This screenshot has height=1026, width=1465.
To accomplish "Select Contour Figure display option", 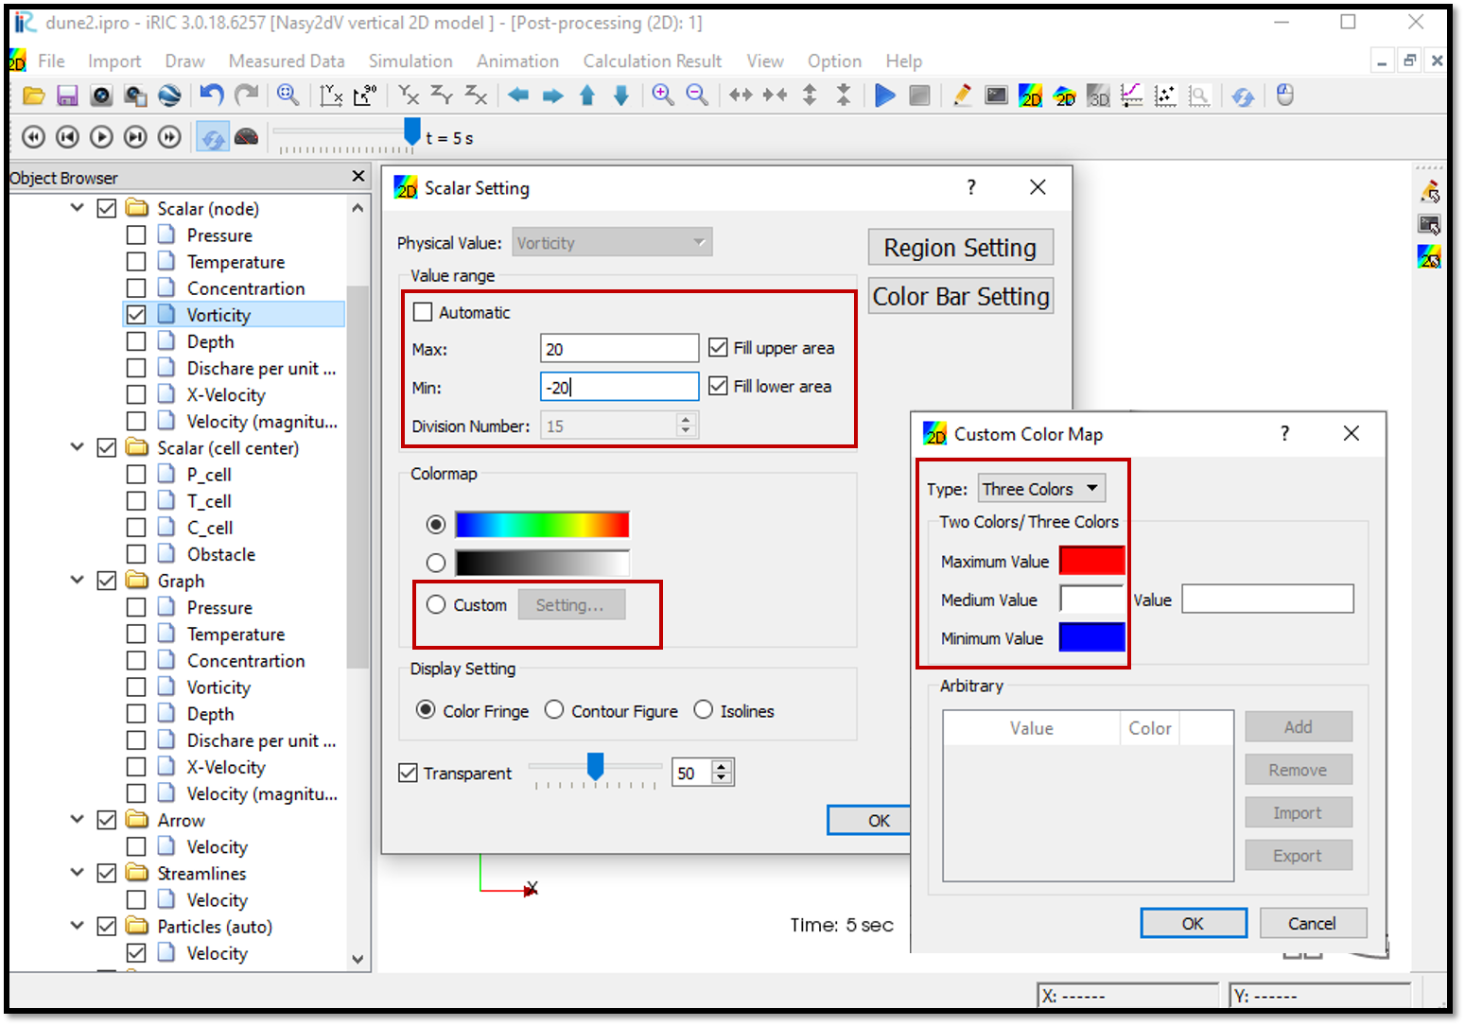I will pos(554,710).
